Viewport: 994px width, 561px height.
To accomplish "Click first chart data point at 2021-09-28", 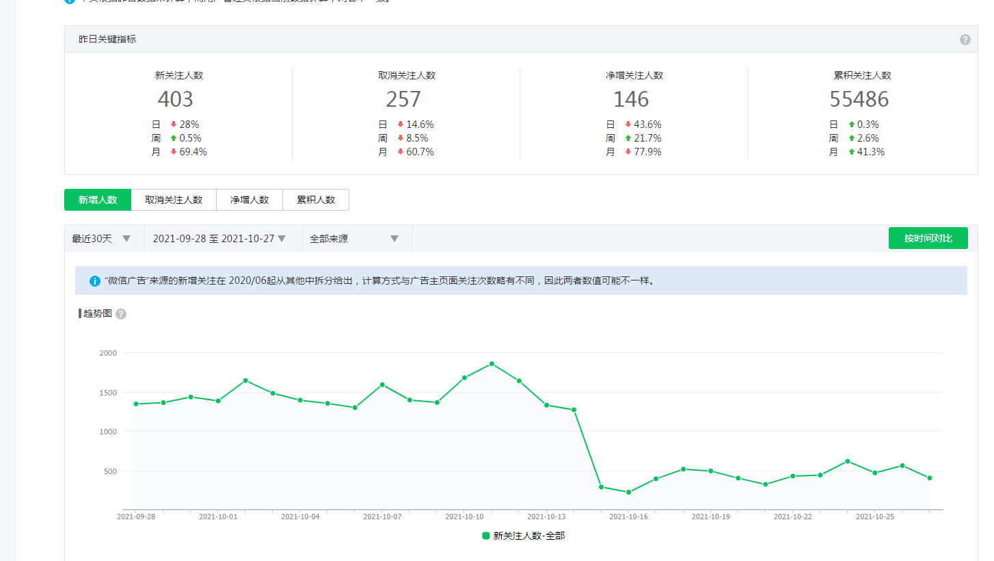I will [x=136, y=404].
